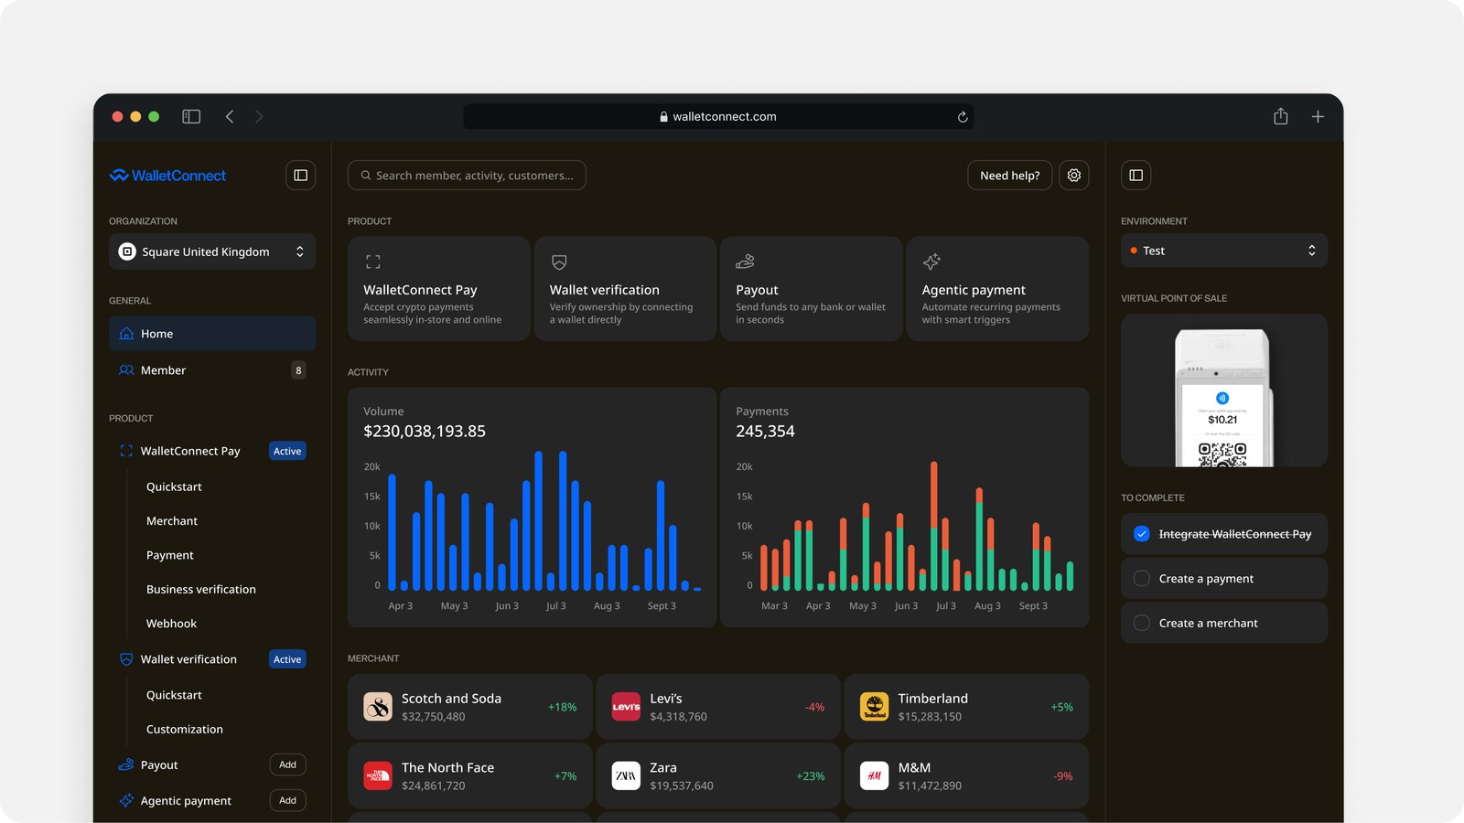This screenshot has width=1464, height=823.
Task: Toggle the right panel layout icon
Action: coord(1136,176)
